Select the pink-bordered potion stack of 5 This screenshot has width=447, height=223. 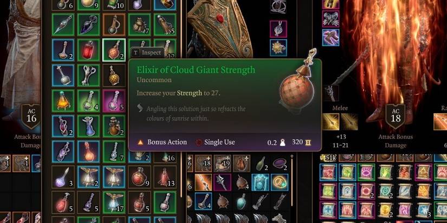click(x=114, y=101)
